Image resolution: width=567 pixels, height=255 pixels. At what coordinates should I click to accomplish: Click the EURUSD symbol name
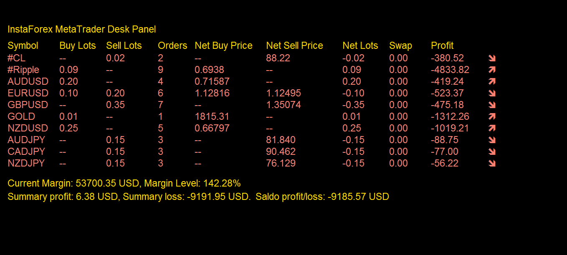click(x=28, y=93)
